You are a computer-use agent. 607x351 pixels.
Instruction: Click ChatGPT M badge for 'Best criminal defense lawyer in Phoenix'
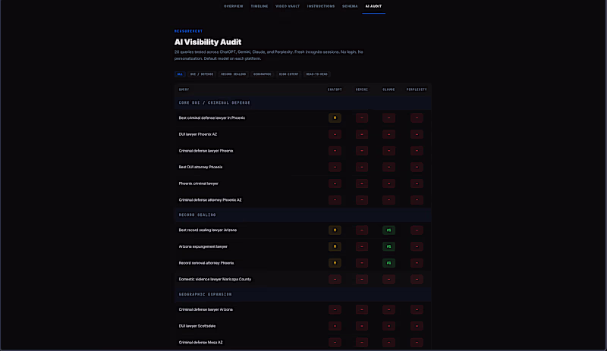[x=335, y=118]
